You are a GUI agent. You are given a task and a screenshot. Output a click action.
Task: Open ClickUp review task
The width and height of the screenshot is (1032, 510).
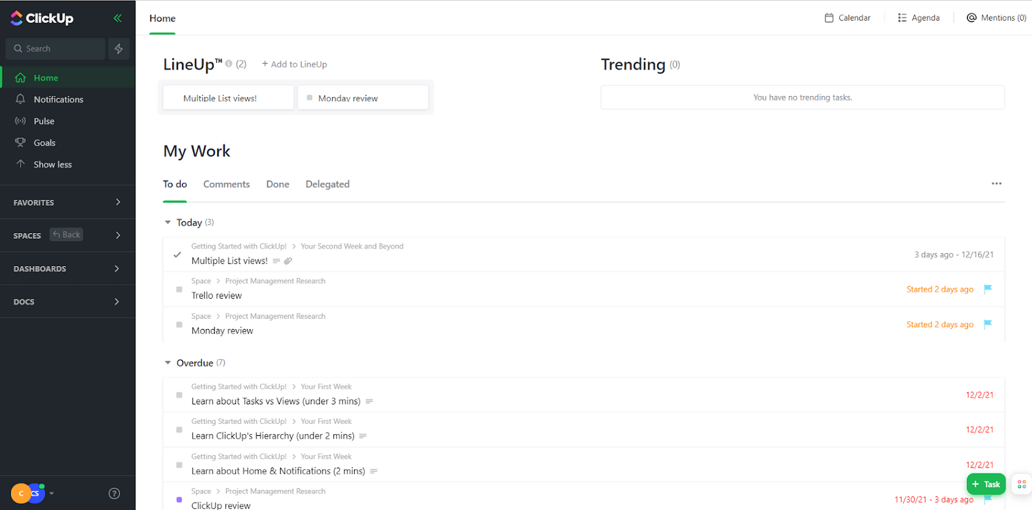pos(221,505)
